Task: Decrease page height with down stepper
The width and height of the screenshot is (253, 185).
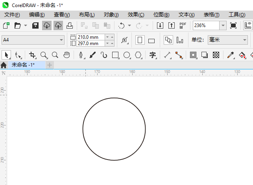Action: point(107,43)
